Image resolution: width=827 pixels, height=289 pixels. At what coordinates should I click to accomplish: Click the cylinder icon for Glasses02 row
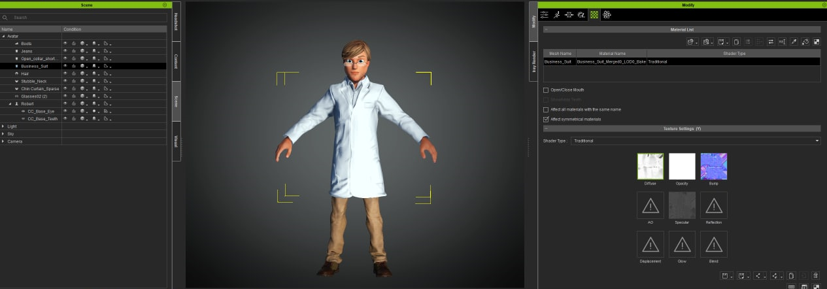(95, 96)
